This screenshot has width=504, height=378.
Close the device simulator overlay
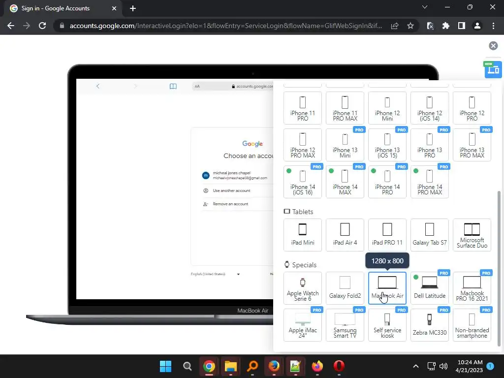tap(493, 46)
